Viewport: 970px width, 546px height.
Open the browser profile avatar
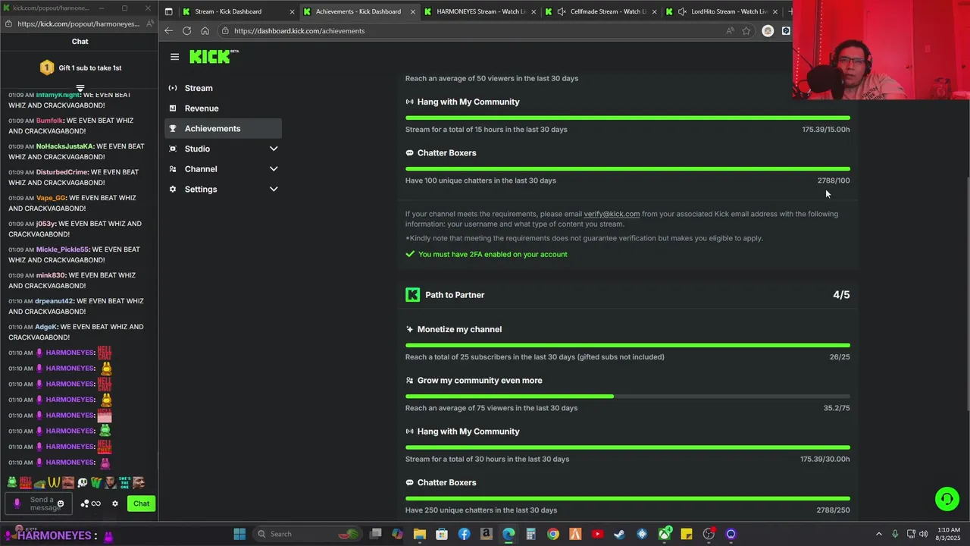[x=768, y=31]
